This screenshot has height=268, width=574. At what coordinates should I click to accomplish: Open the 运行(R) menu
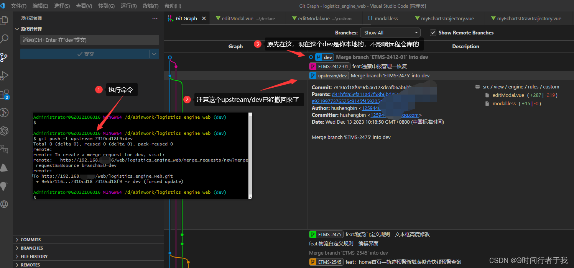tap(128, 6)
